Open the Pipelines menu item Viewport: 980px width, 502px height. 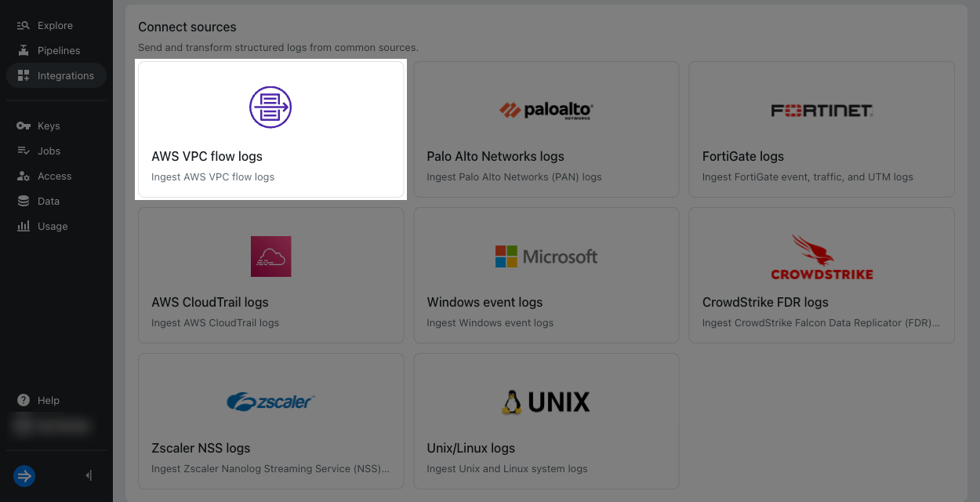coord(59,50)
